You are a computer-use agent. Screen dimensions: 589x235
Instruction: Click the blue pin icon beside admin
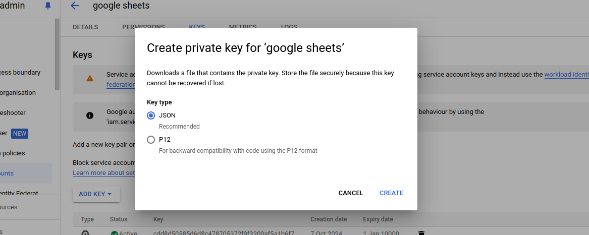click(x=48, y=6)
